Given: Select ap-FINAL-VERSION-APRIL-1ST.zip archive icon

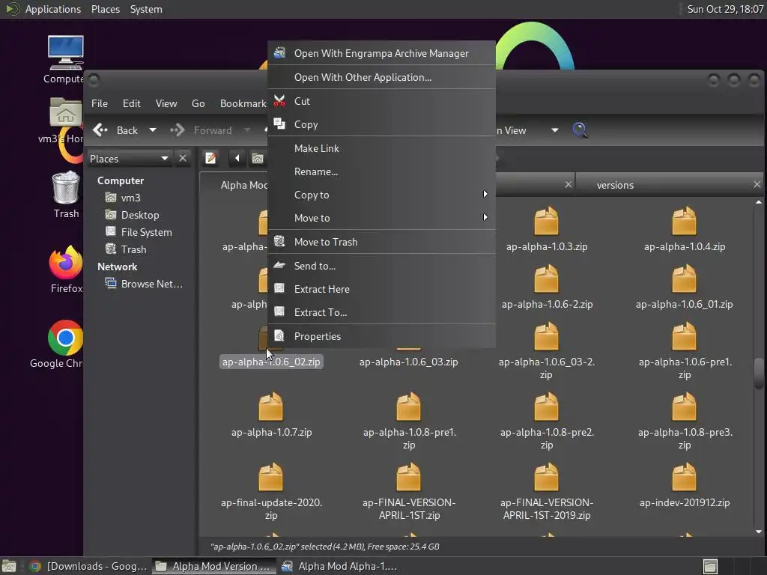Looking at the screenshot, I should (x=408, y=477).
